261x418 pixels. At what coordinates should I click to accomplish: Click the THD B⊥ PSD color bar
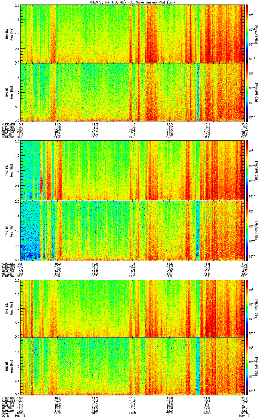pyautogui.click(x=247, y=171)
